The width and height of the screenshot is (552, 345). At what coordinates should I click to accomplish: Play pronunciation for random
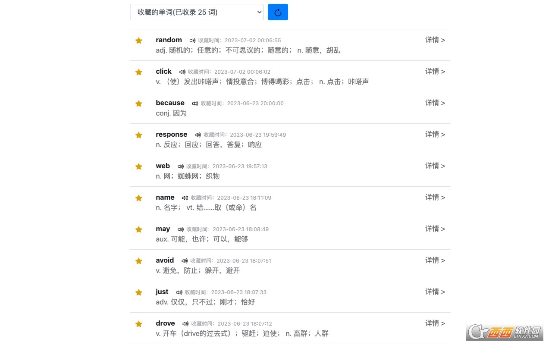coord(192,41)
